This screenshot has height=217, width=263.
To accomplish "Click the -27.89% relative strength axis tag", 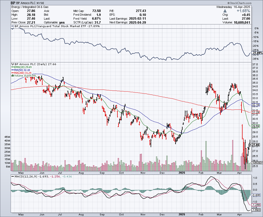I will coord(257,53).
